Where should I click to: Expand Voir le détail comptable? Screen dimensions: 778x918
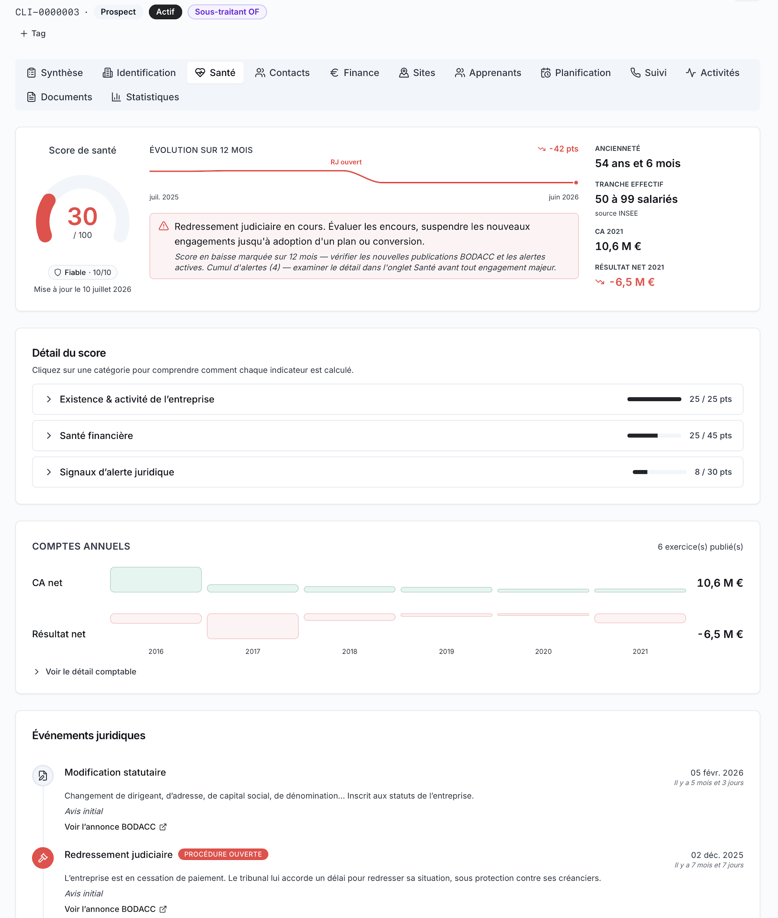pyautogui.click(x=85, y=672)
